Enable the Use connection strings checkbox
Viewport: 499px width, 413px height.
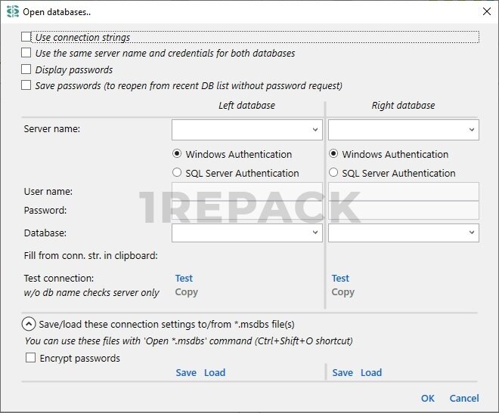click(27, 37)
